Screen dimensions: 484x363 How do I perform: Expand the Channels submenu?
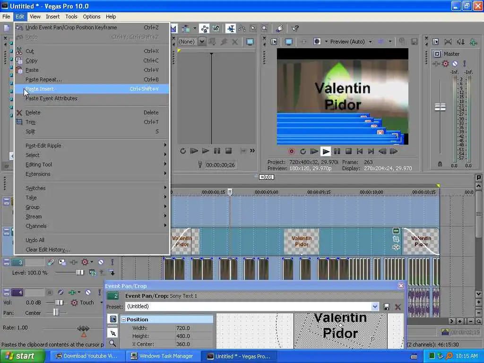(92, 226)
